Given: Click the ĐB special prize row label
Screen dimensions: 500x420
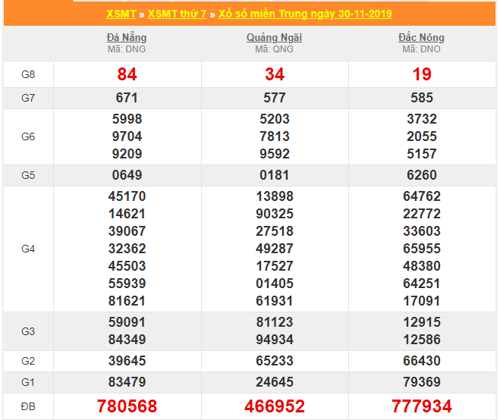Looking at the screenshot, I should [x=28, y=406].
